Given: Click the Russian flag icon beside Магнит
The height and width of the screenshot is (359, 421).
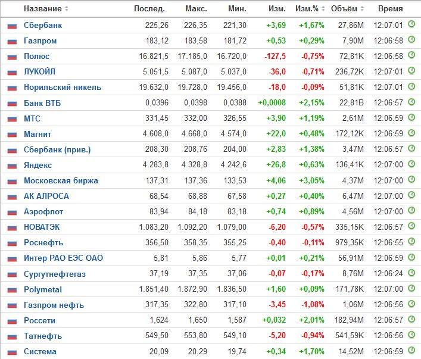Looking at the screenshot, I should (12, 135).
